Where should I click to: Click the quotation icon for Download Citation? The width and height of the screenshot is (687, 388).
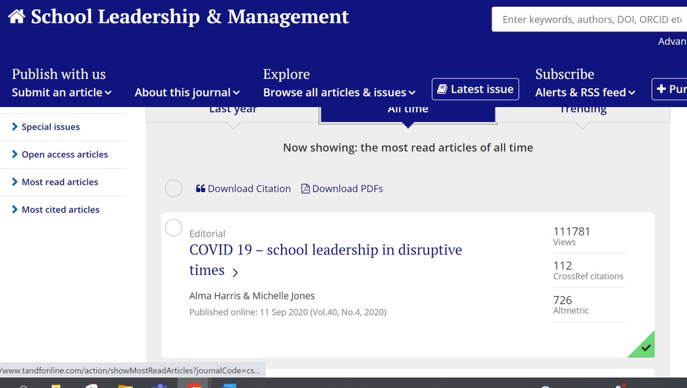[x=200, y=188]
